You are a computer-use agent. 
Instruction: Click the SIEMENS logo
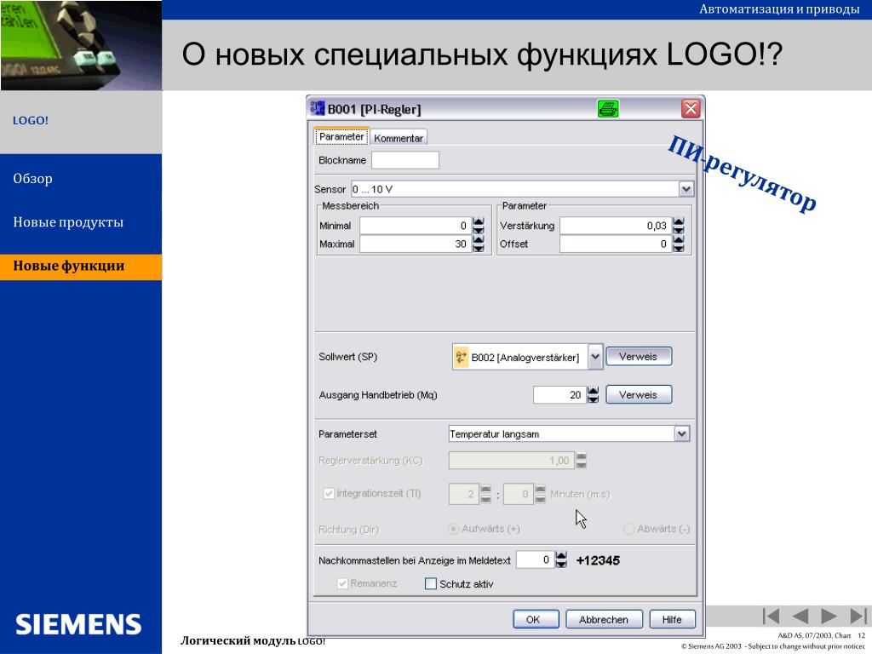[78, 624]
